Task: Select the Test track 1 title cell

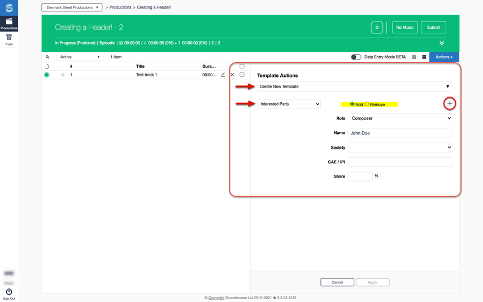Action: coord(146,75)
